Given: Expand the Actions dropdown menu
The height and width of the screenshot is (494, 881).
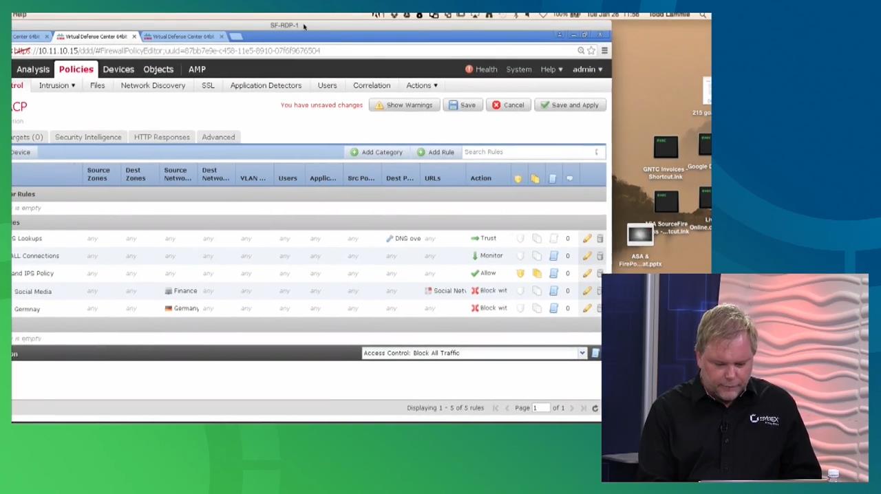Looking at the screenshot, I should coord(421,85).
